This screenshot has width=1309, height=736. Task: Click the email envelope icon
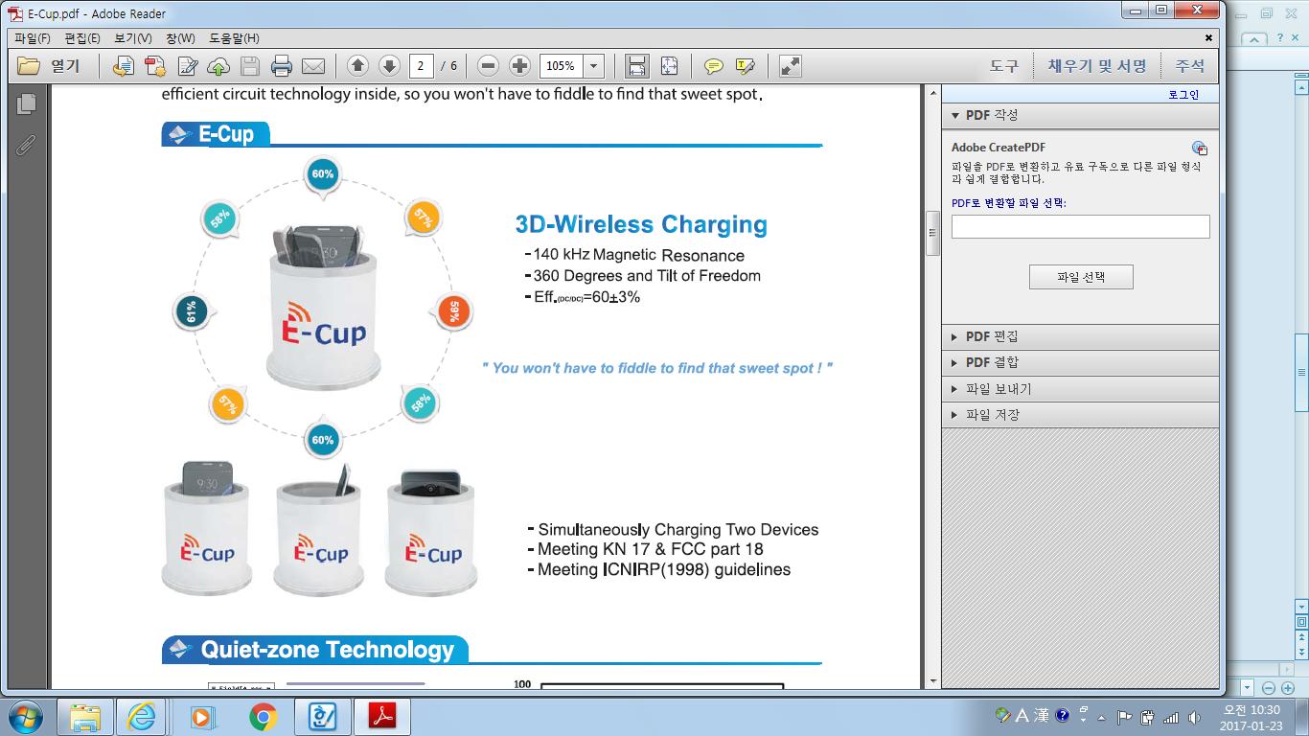[313, 66]
